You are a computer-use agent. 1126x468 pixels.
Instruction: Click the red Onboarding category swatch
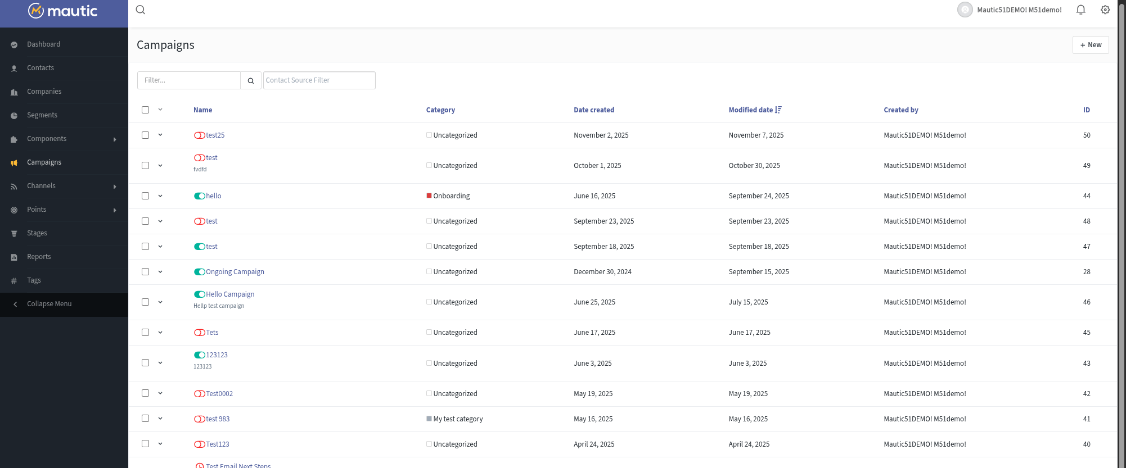click(429, 196)
